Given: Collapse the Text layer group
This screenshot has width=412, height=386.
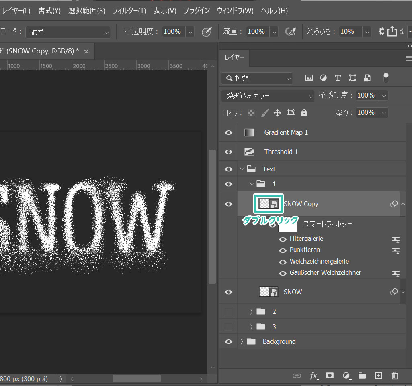Looking at the screenshot, I should pyautogui.click(x=242, y=169).
